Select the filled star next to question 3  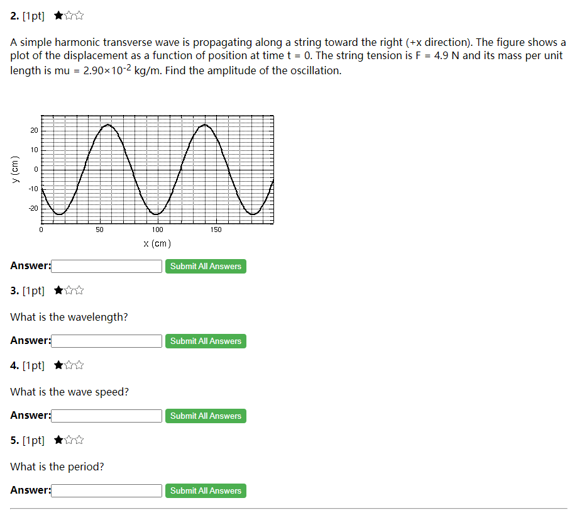point(58,291)
